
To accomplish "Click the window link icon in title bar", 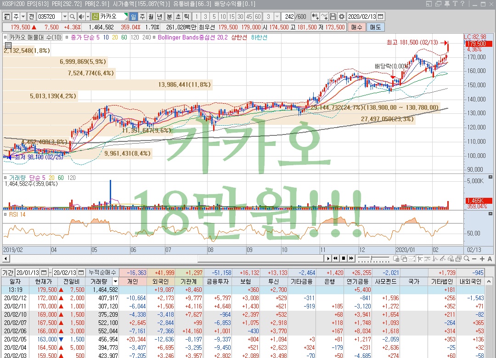I will tap(438, 4).
